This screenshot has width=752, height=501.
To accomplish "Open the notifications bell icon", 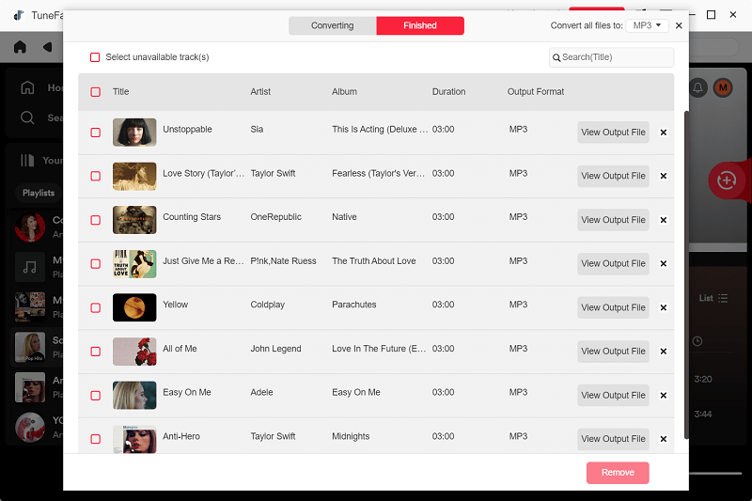I will 697,87.
